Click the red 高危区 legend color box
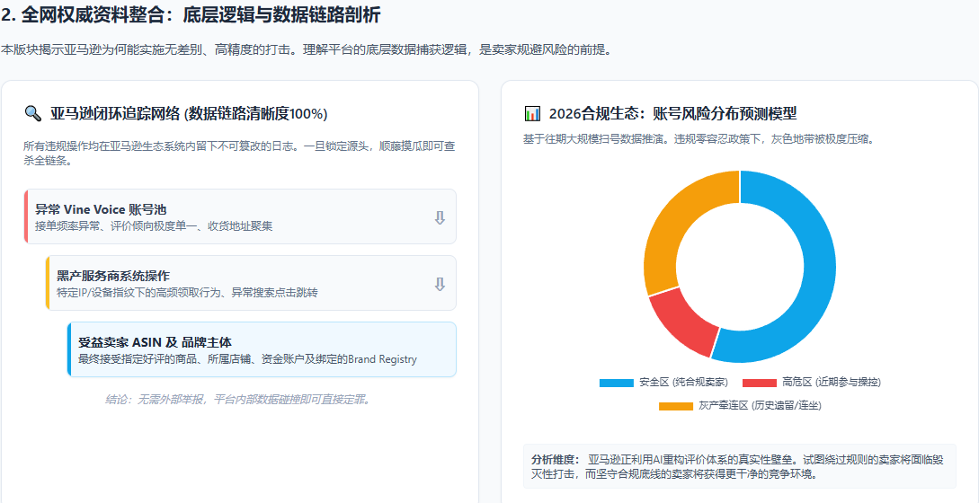This screenshot has height=503, width=979. tap(759, 383)
